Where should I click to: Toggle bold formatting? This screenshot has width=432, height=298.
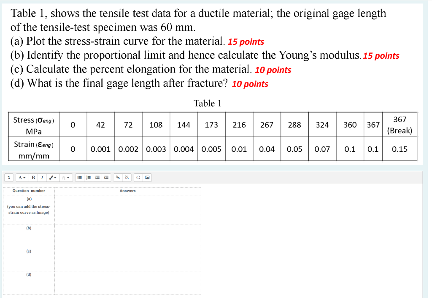pyautogui.click(x=33, y=178)
